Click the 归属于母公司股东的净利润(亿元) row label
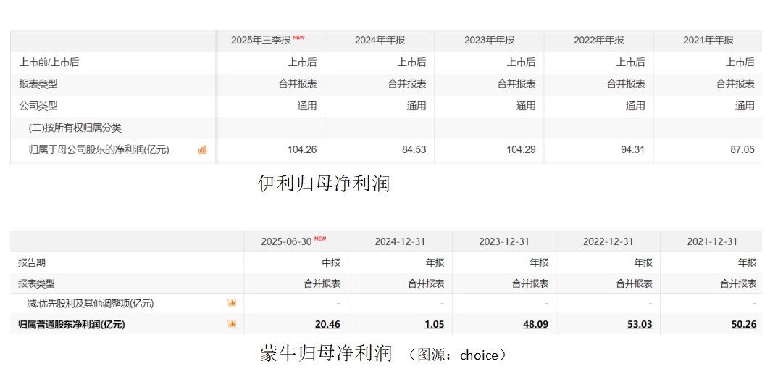 [99, 150]
